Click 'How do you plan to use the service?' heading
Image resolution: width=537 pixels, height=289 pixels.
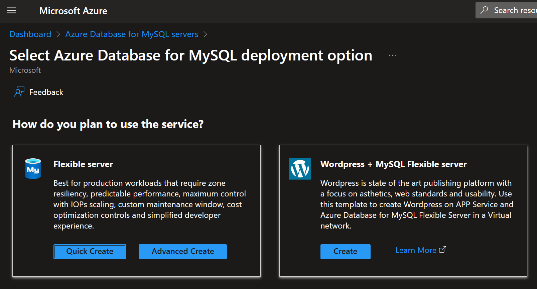(x=108, y=124)
